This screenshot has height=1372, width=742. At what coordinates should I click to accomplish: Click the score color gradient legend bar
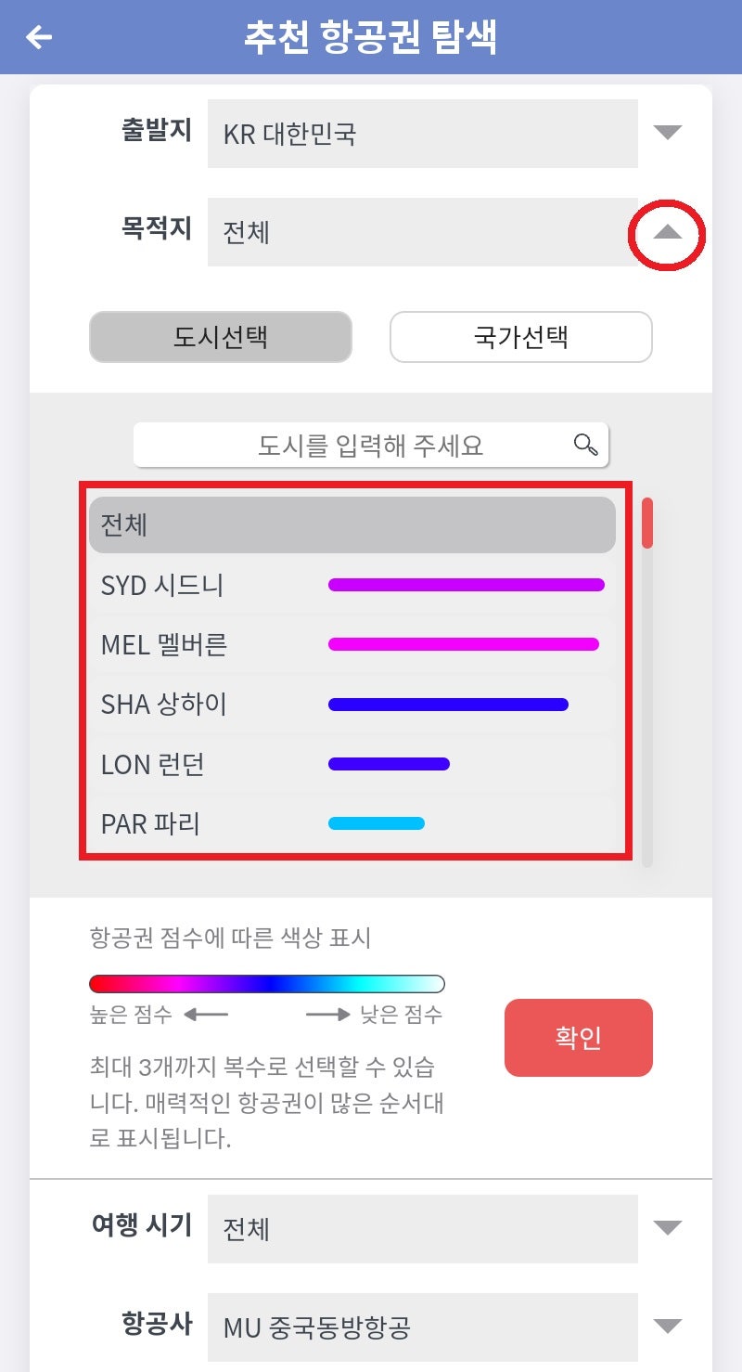point(267,982)
